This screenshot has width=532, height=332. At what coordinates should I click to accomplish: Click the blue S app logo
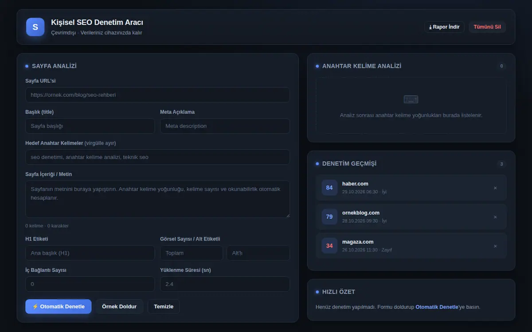[x=35, y=27]
